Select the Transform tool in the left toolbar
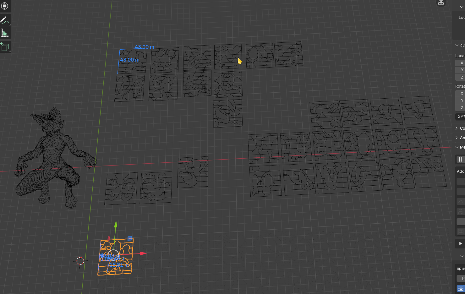This screenshot has width=465, height=294. (4, 6)
